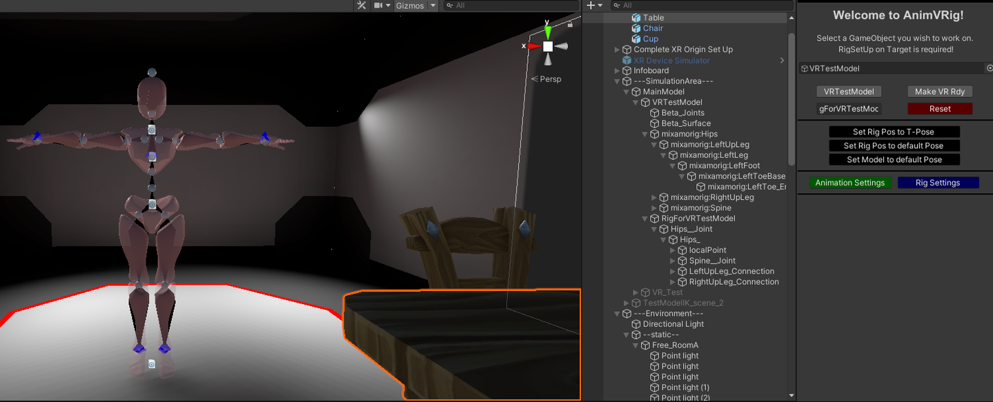993x402 pixels.
Task: Click the object picker circle beside VRTestModel field
Action: 989,68
